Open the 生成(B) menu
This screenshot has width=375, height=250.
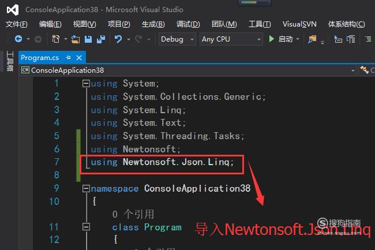tap(153, 24)
